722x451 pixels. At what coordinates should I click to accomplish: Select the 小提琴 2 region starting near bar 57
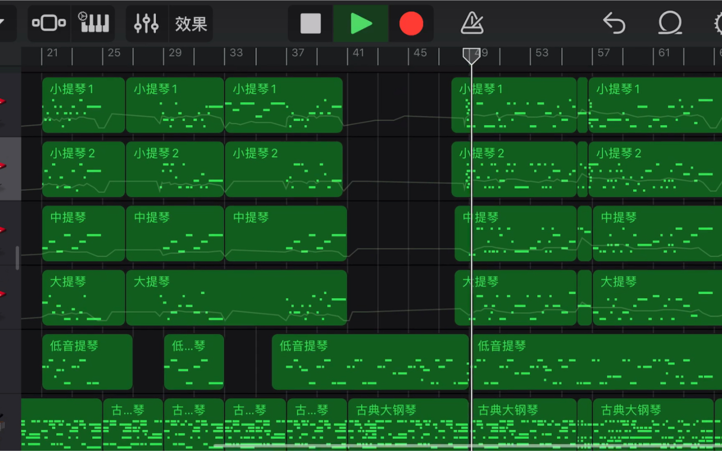[655, 169]
